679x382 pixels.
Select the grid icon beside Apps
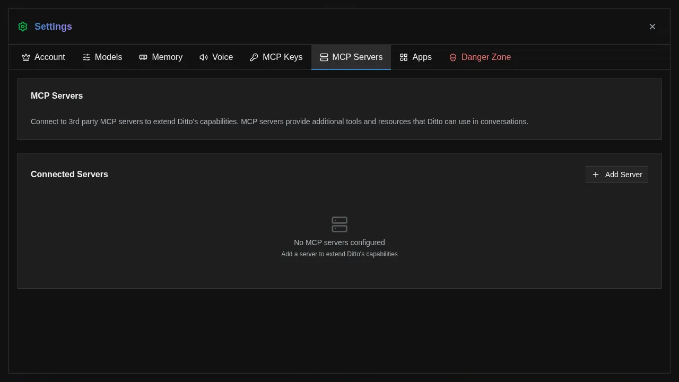click(x=404, y=57)
